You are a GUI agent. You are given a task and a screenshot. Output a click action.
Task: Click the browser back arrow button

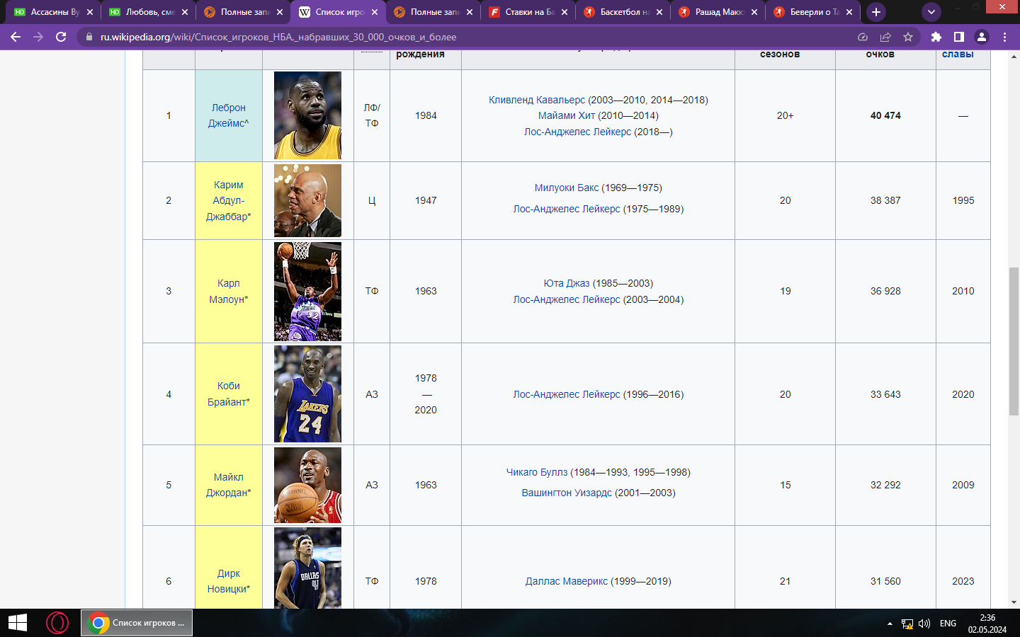tap(16, 37)
